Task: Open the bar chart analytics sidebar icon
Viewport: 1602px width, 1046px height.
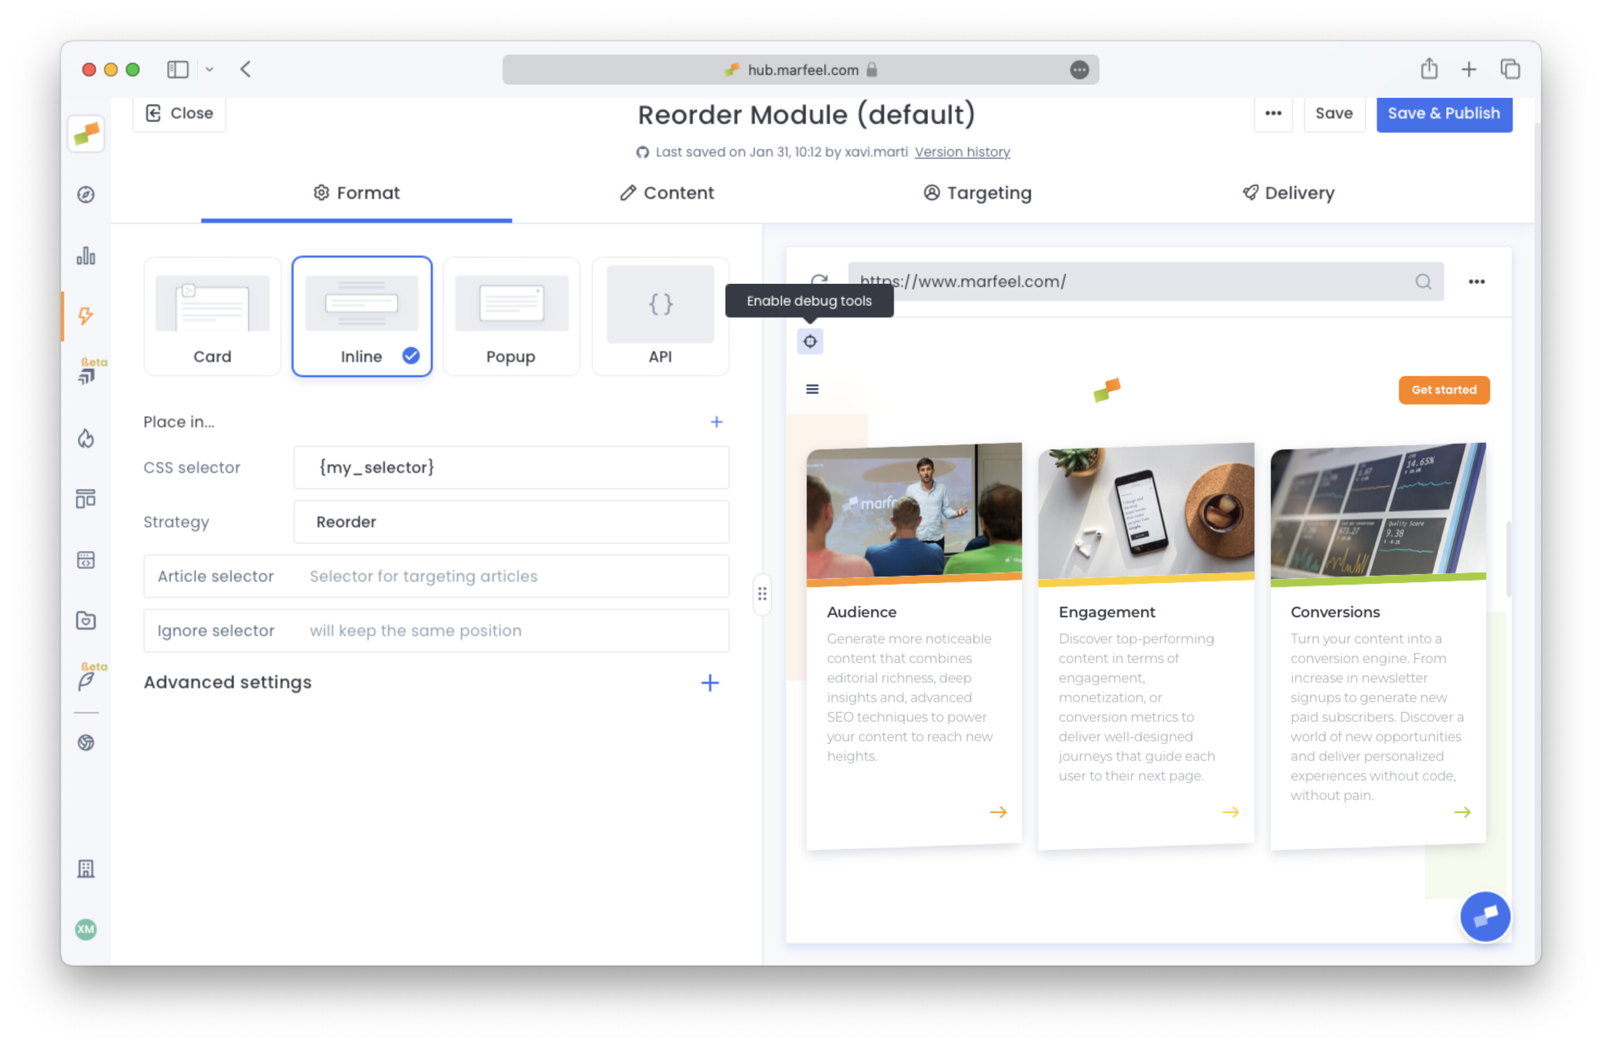Action: (85, 256)
